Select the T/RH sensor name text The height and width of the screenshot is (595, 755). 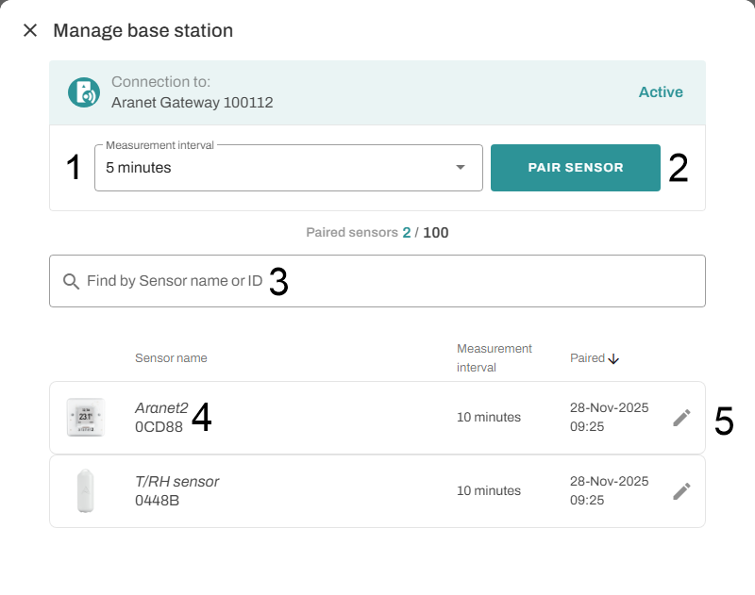pyautogui.click(x=177, y=482)
